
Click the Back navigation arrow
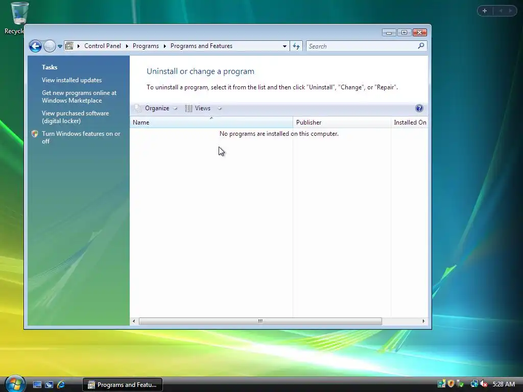click(x=35, y=46)
